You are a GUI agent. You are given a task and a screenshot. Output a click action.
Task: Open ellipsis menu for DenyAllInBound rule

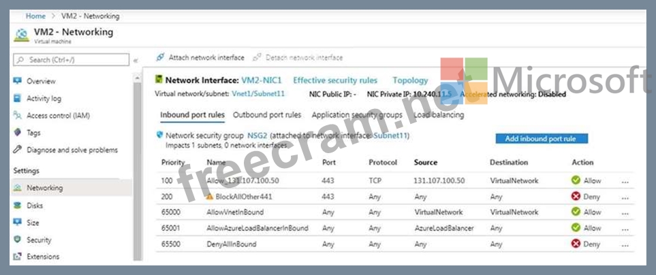[x=625, y=244]
